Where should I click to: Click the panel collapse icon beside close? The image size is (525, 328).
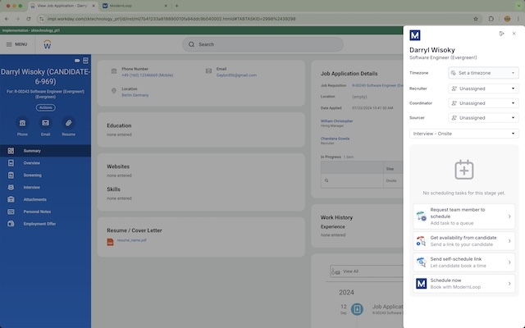tap(501, 34)
